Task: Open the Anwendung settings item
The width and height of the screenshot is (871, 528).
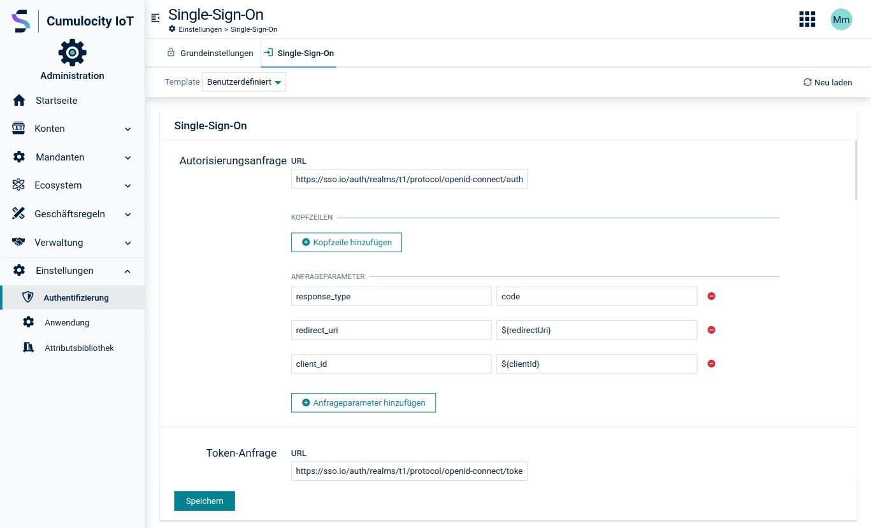Action: pos(73,322)
